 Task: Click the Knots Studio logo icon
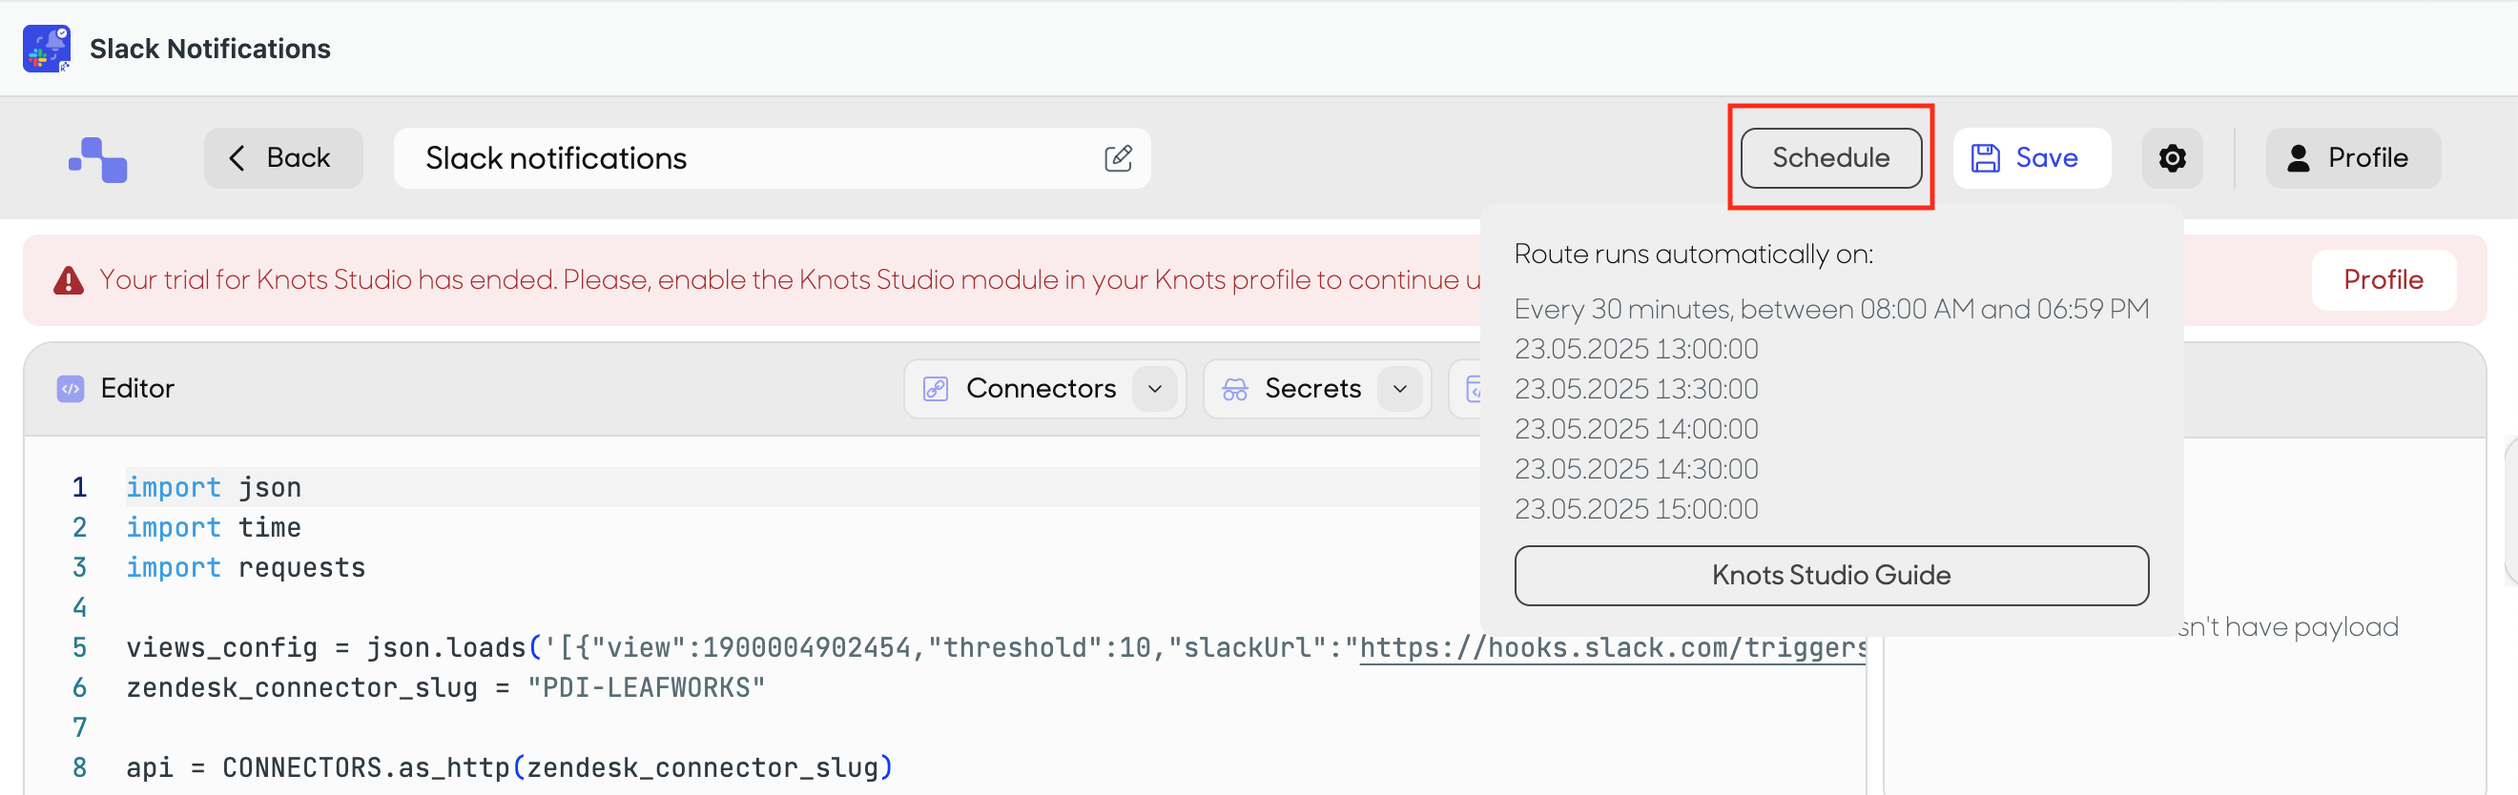click(97, 159)
